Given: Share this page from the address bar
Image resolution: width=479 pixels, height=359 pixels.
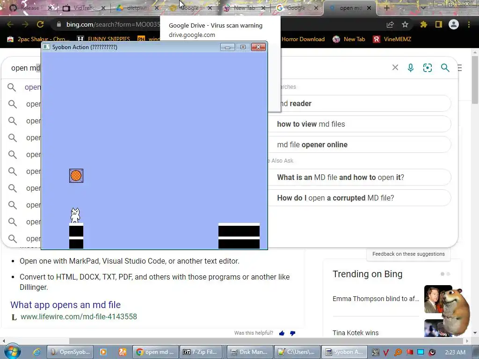Looking at the screenshot, I should point(390,24).
